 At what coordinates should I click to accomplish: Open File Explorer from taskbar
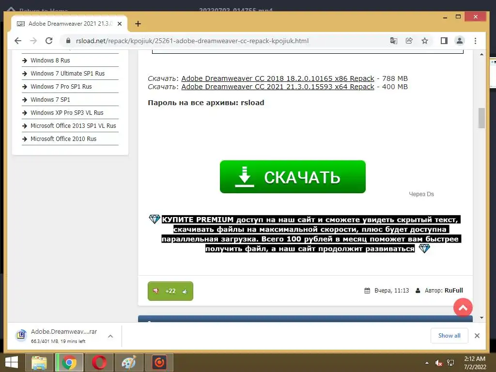pyautogui.click(x=39, y=362)
